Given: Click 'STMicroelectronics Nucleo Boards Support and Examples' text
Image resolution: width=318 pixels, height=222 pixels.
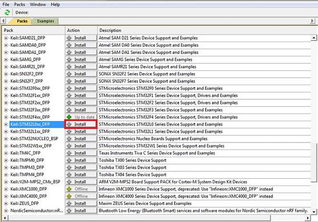Looking at the screenshot, I should tap(153, 139).
